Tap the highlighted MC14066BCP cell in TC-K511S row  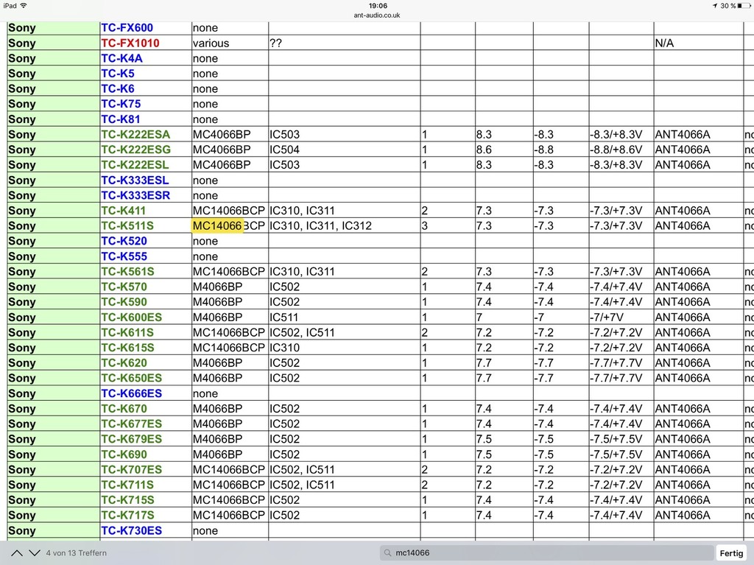click(x=230, y=225)
